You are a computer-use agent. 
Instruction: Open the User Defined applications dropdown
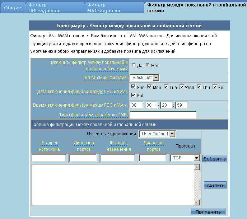pyautogui.click(x=157, y=134)
